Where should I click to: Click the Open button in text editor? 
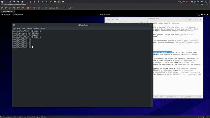[110, 19]
